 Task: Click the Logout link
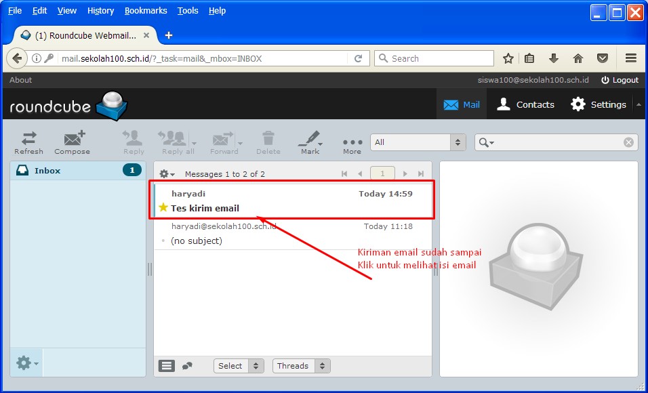[620, 80]
